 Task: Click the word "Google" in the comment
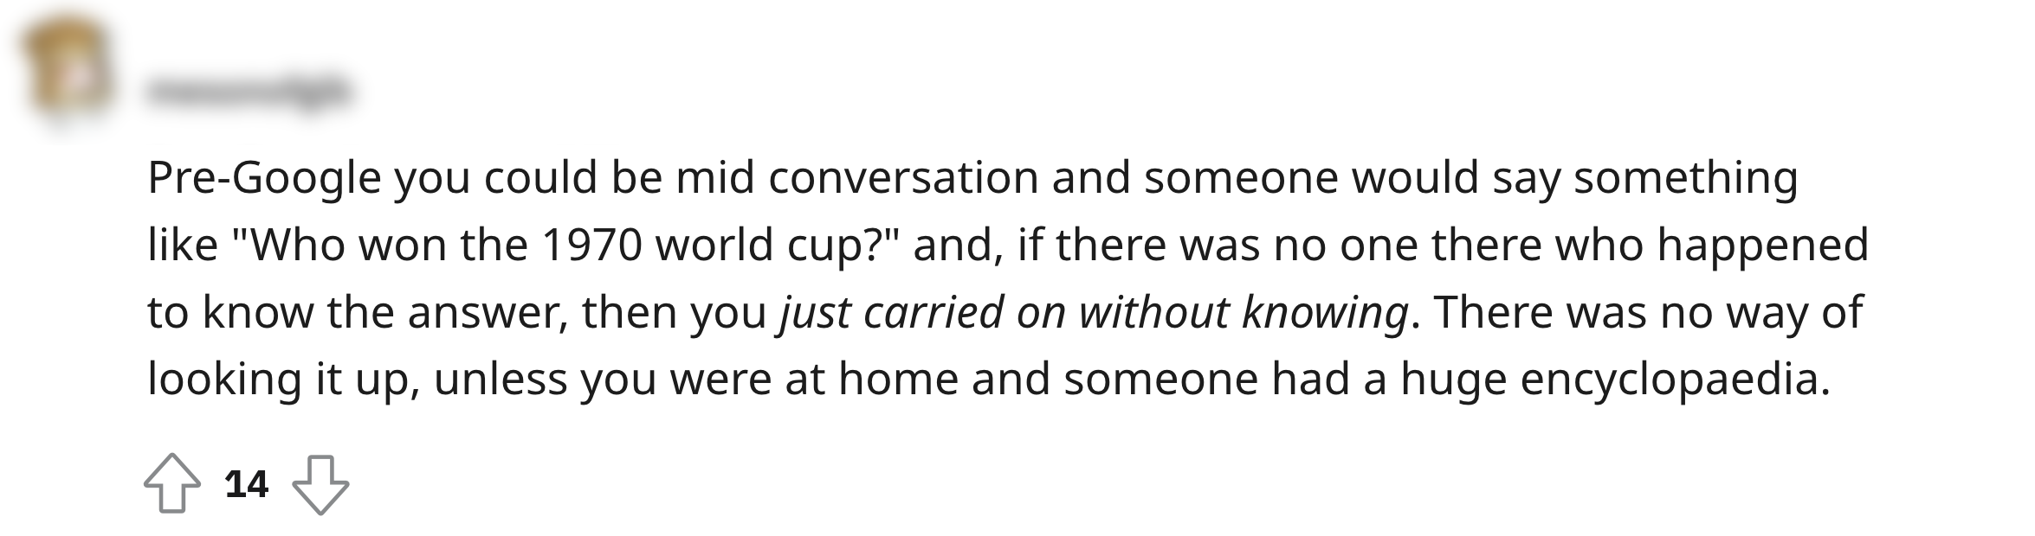(305, 177)
